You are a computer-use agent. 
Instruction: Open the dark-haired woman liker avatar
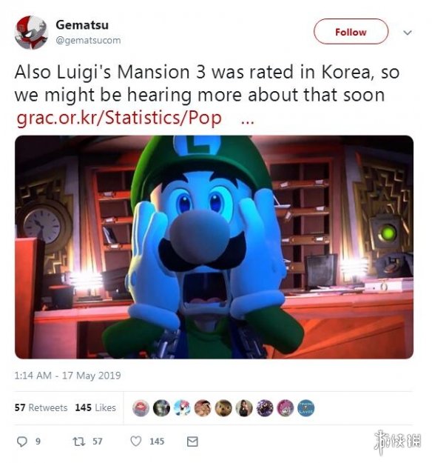(244, 408)
